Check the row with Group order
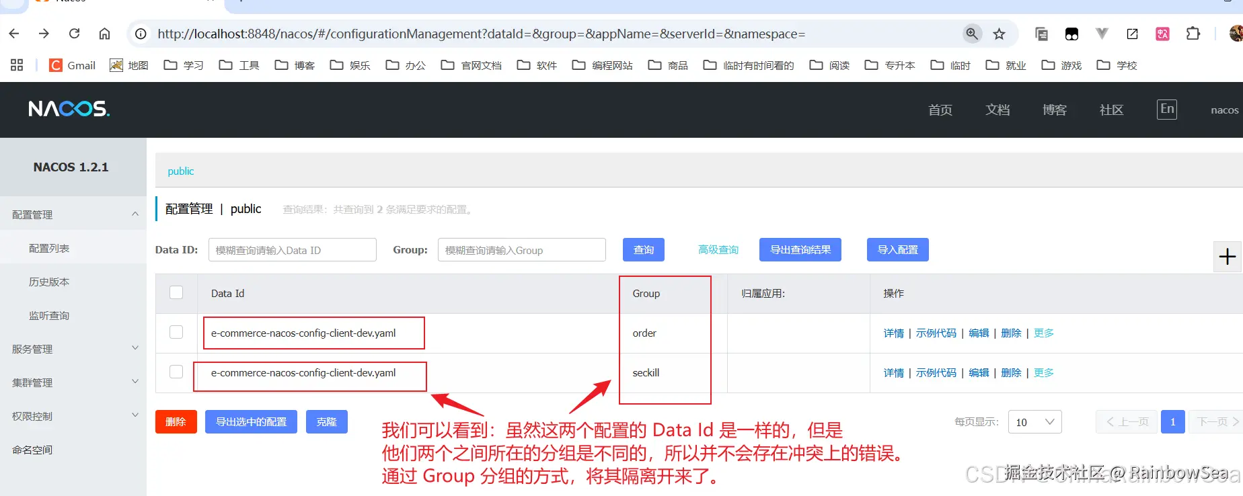 pyautogui.click(x=176, y=332)
